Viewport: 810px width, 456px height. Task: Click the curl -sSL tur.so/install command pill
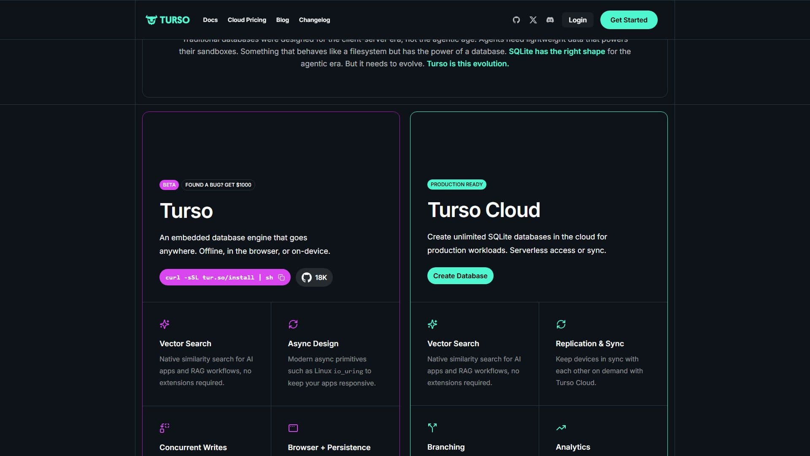click(225, 277)
